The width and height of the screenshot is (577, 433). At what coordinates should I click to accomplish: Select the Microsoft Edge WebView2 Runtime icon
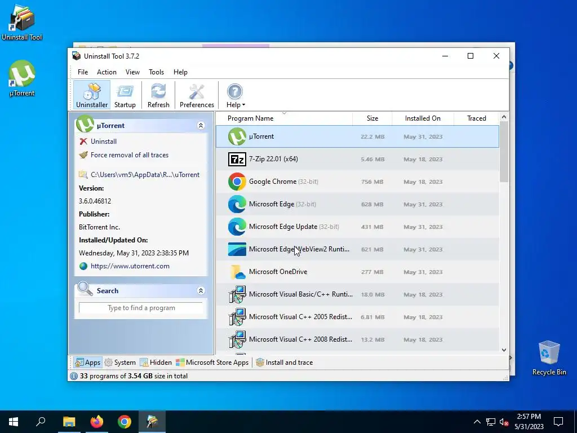[x=237, y=249]
